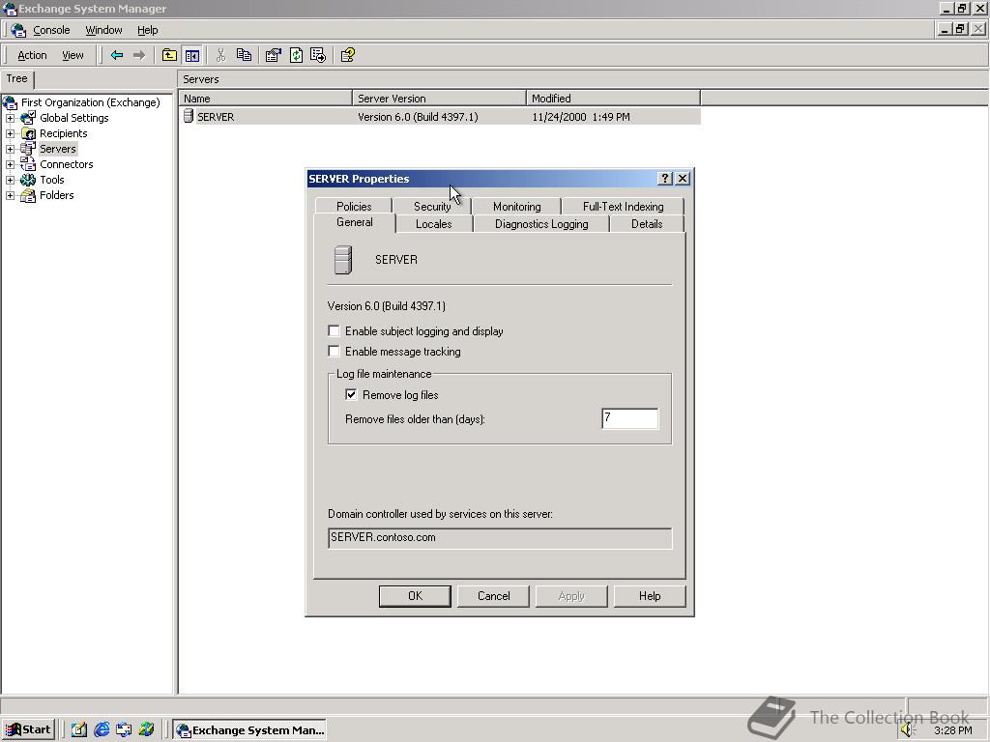Click the Remove files older than days field
Screen dimensions: 990x742
tap(630, 418)
